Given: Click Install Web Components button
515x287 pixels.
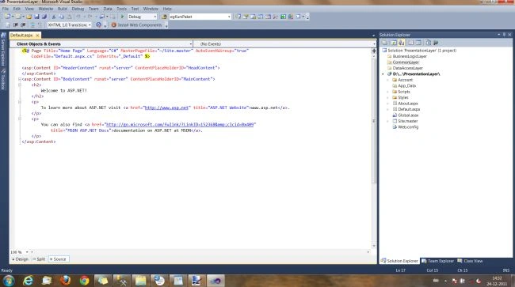Looking at the screenshot, I should pyautogui.click(x=137, y=25).
